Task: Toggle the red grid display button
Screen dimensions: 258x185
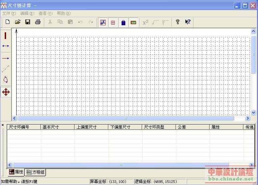Action: pos(113,23)
